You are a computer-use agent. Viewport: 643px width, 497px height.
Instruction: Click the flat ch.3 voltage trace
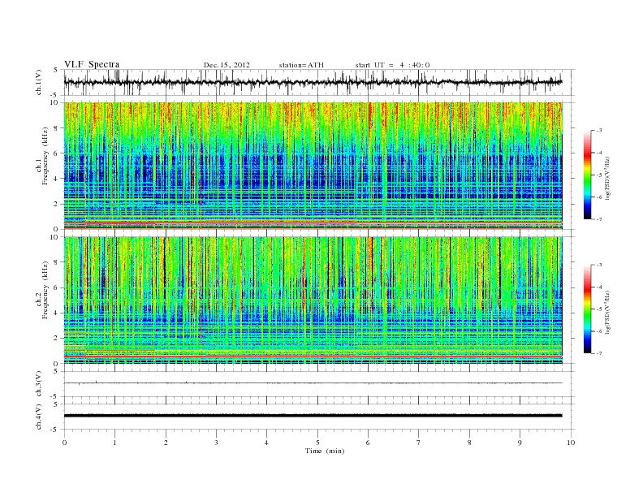coord(313,383)
